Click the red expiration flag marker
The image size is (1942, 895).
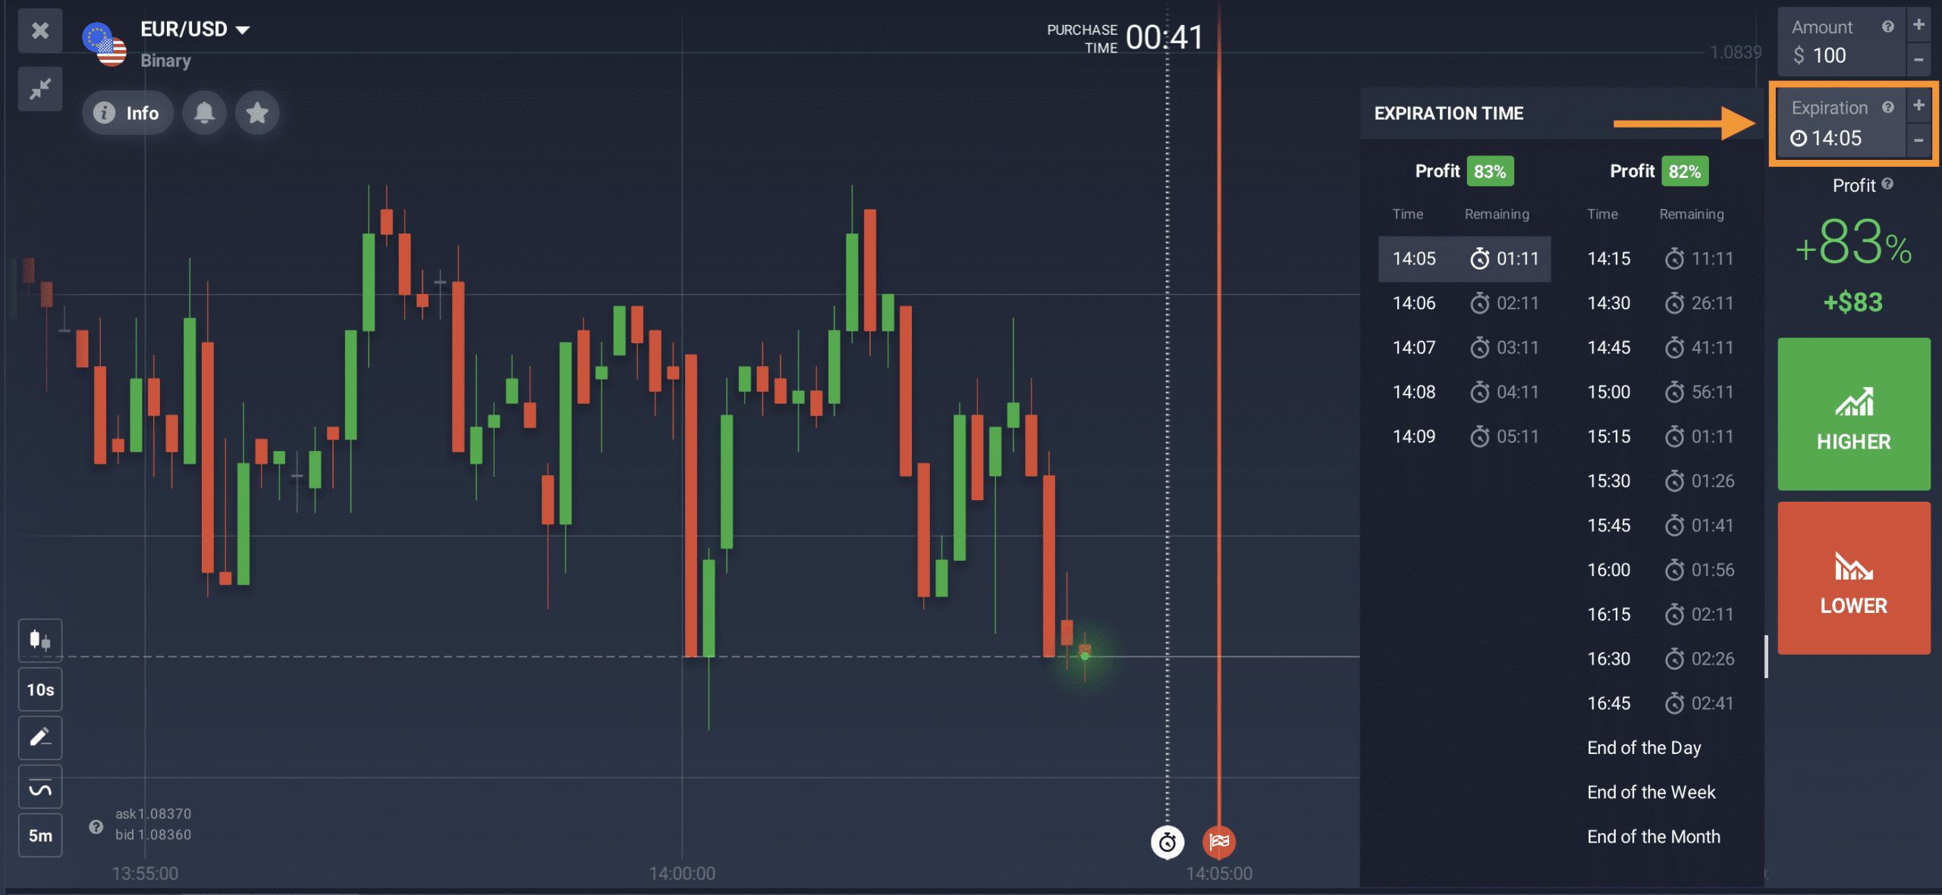point(1219,841)
